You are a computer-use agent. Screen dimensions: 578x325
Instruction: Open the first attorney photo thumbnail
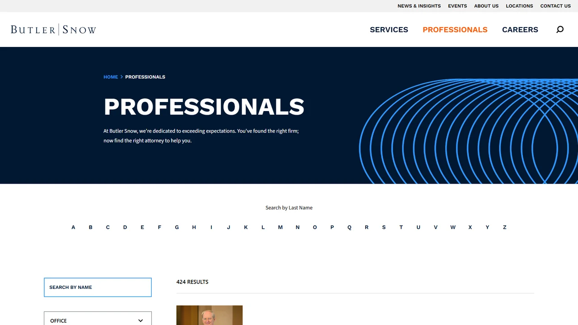tap(210, 315)
